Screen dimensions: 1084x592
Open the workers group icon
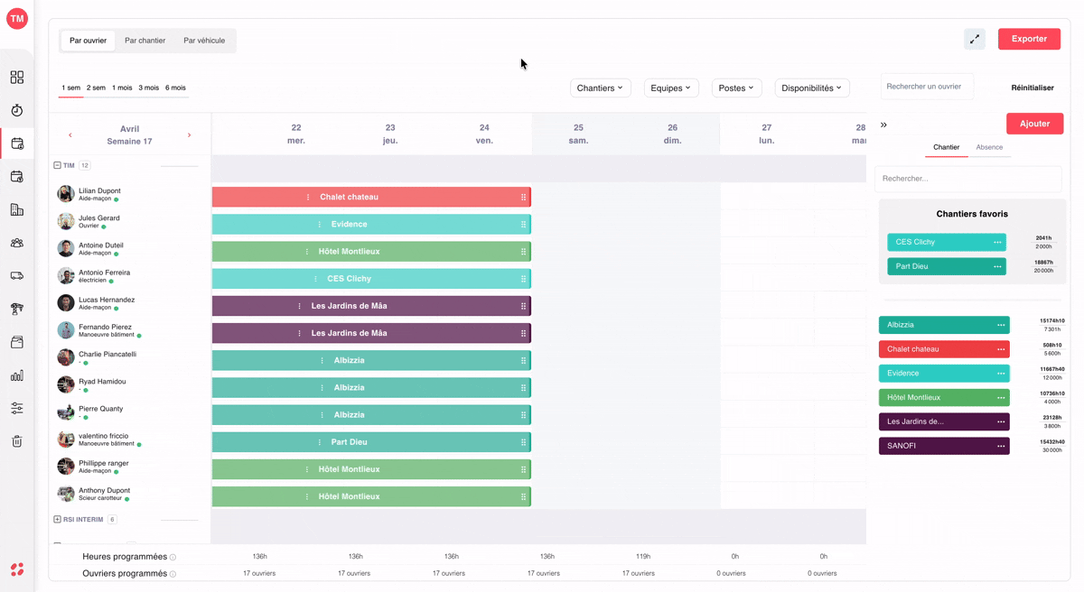tap(17, 243)
